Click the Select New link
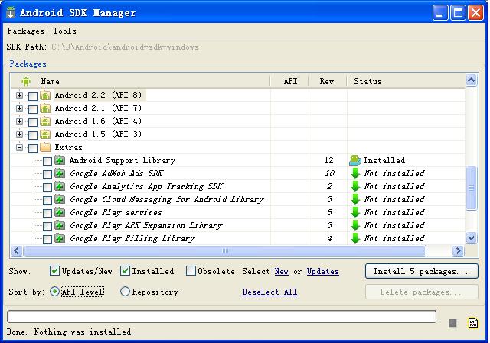 point(281,272)
